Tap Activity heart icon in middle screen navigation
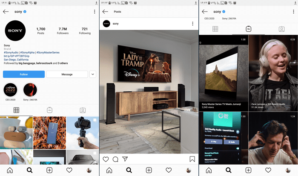This screenshot has width=298, height=176. coord(169,170)
